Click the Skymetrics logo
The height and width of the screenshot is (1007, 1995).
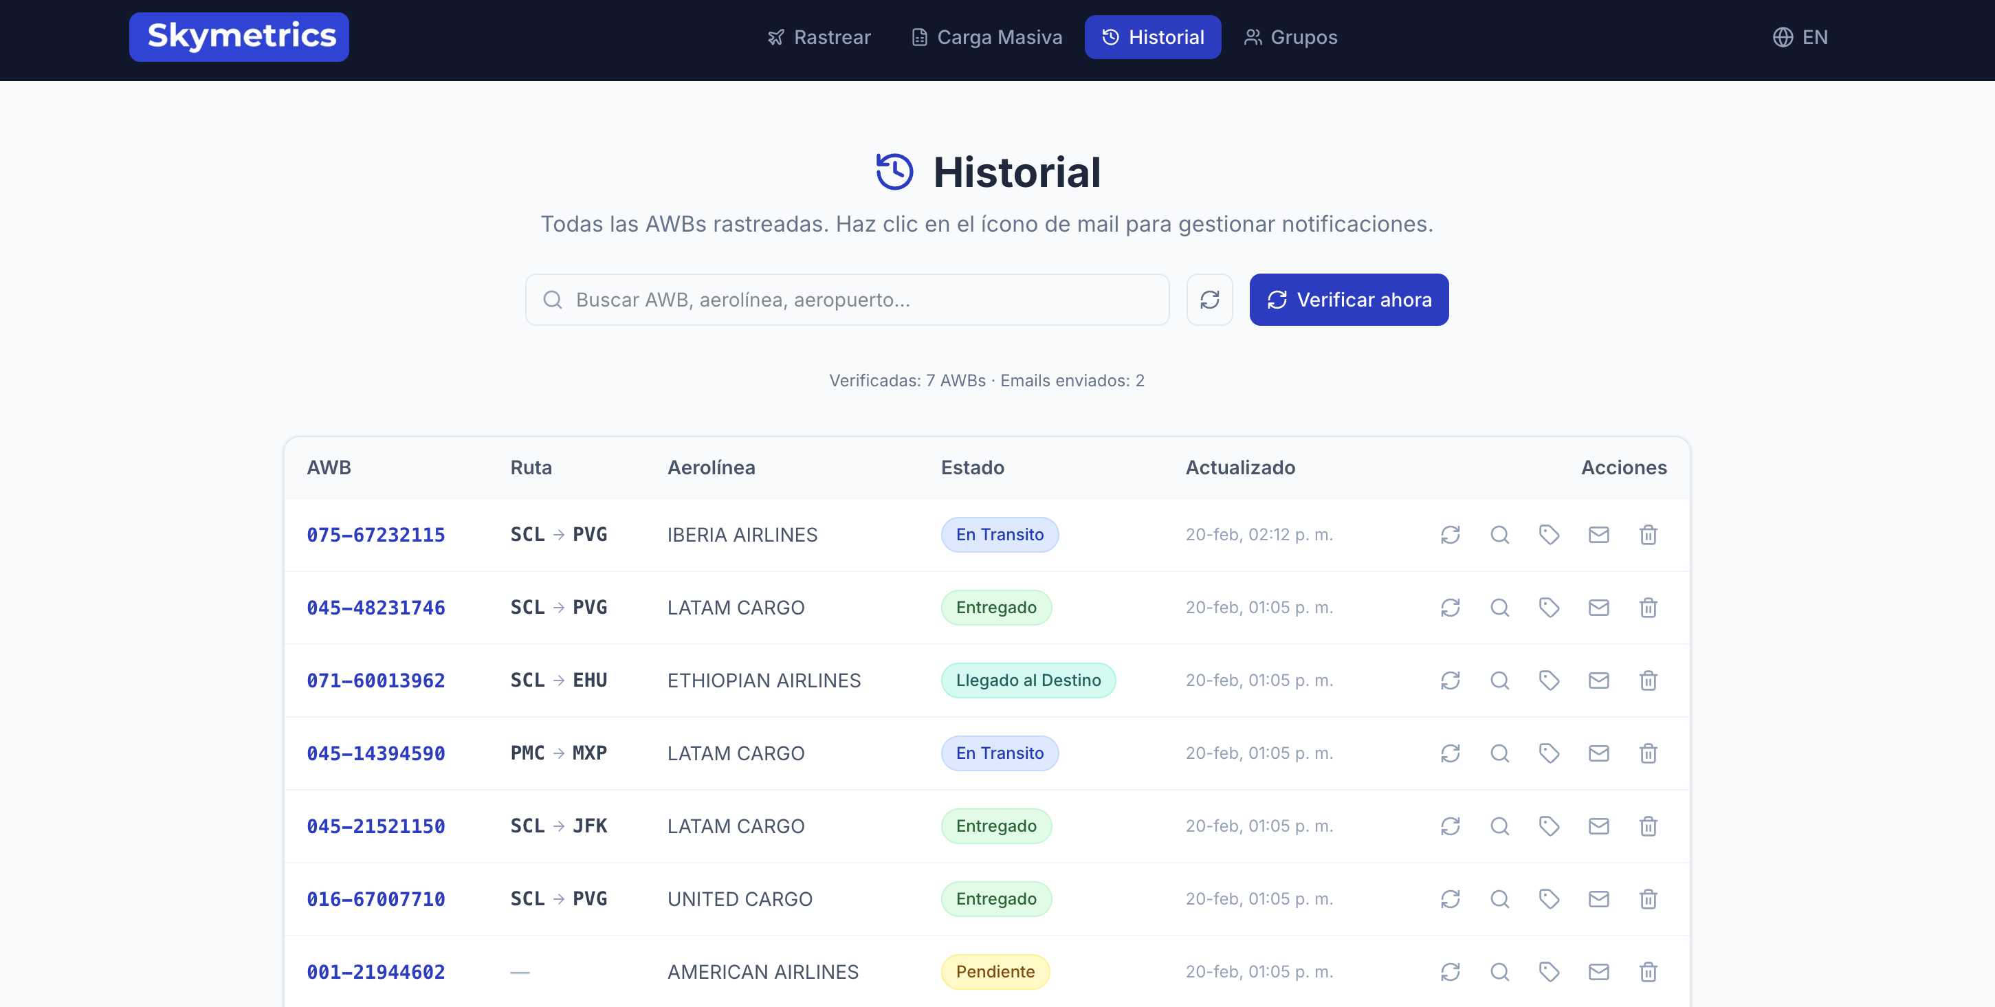[239, 36]
